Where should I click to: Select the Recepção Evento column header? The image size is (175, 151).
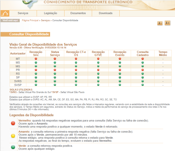tap(120, 53)
